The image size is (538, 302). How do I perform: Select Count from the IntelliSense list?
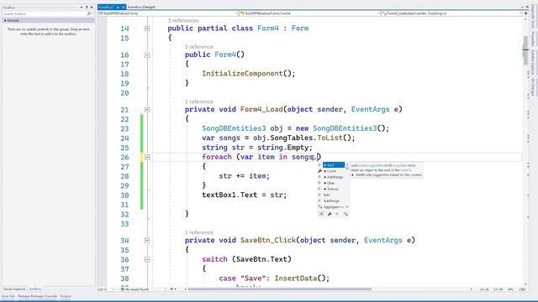331,171
